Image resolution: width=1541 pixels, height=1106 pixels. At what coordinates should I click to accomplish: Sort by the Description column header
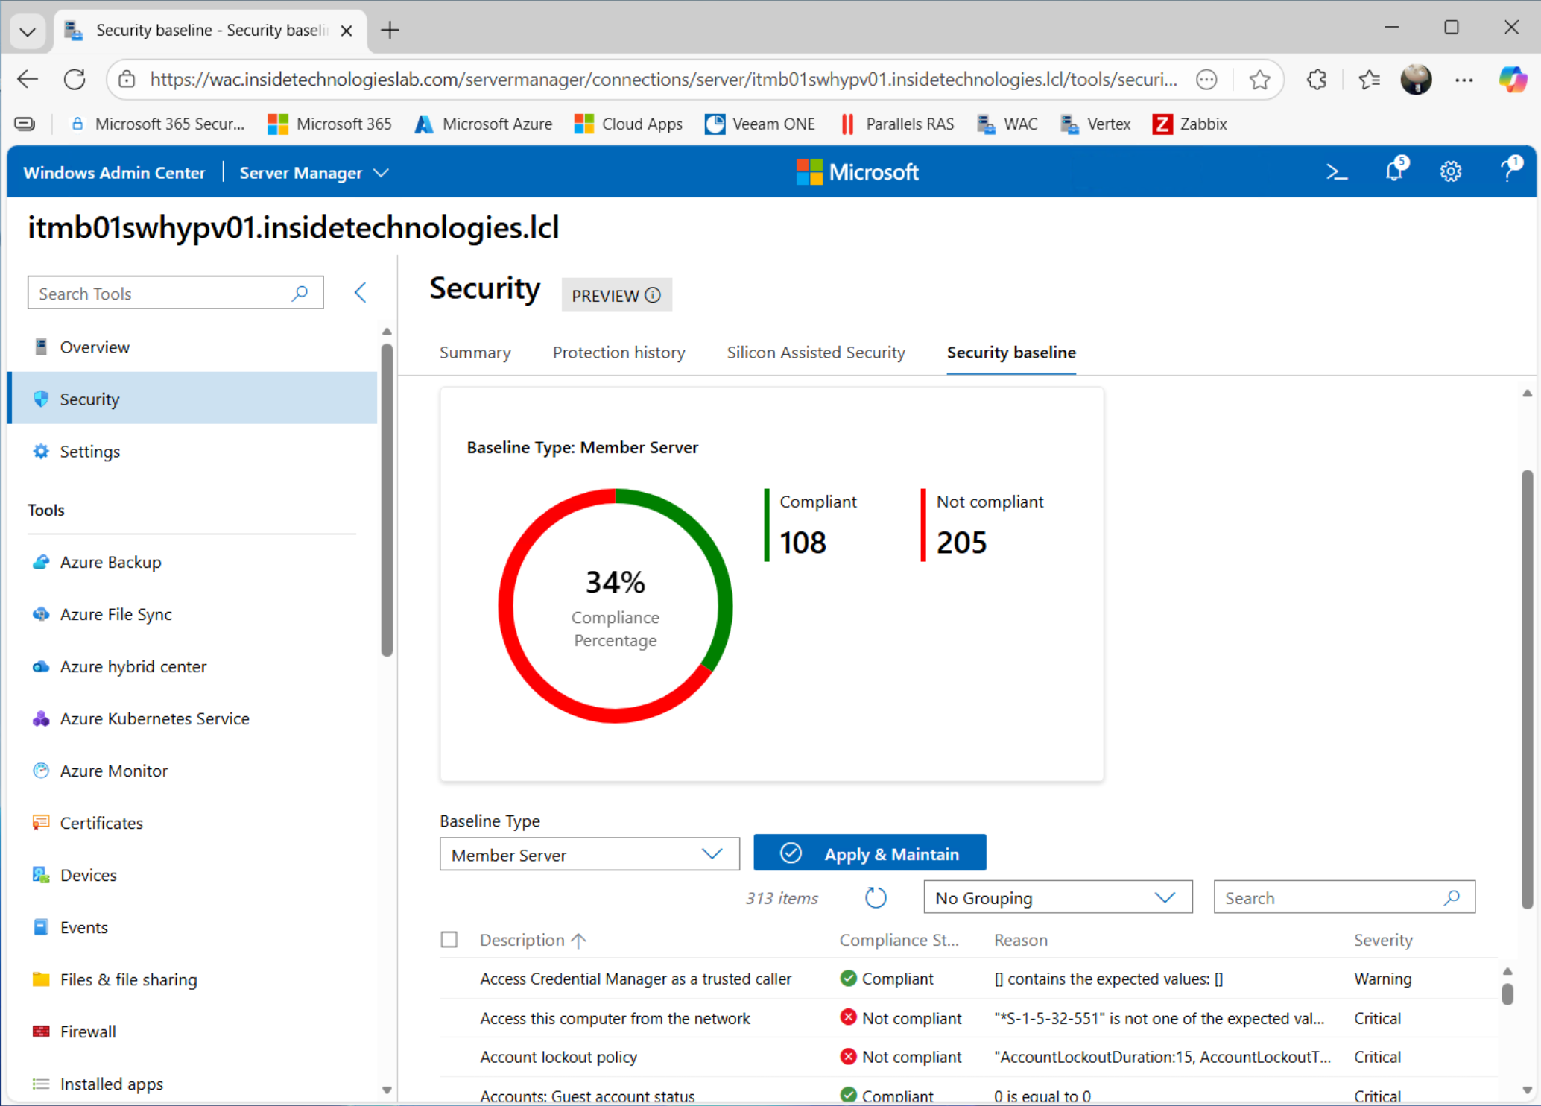pyautogui.click(x=522, y=941)
